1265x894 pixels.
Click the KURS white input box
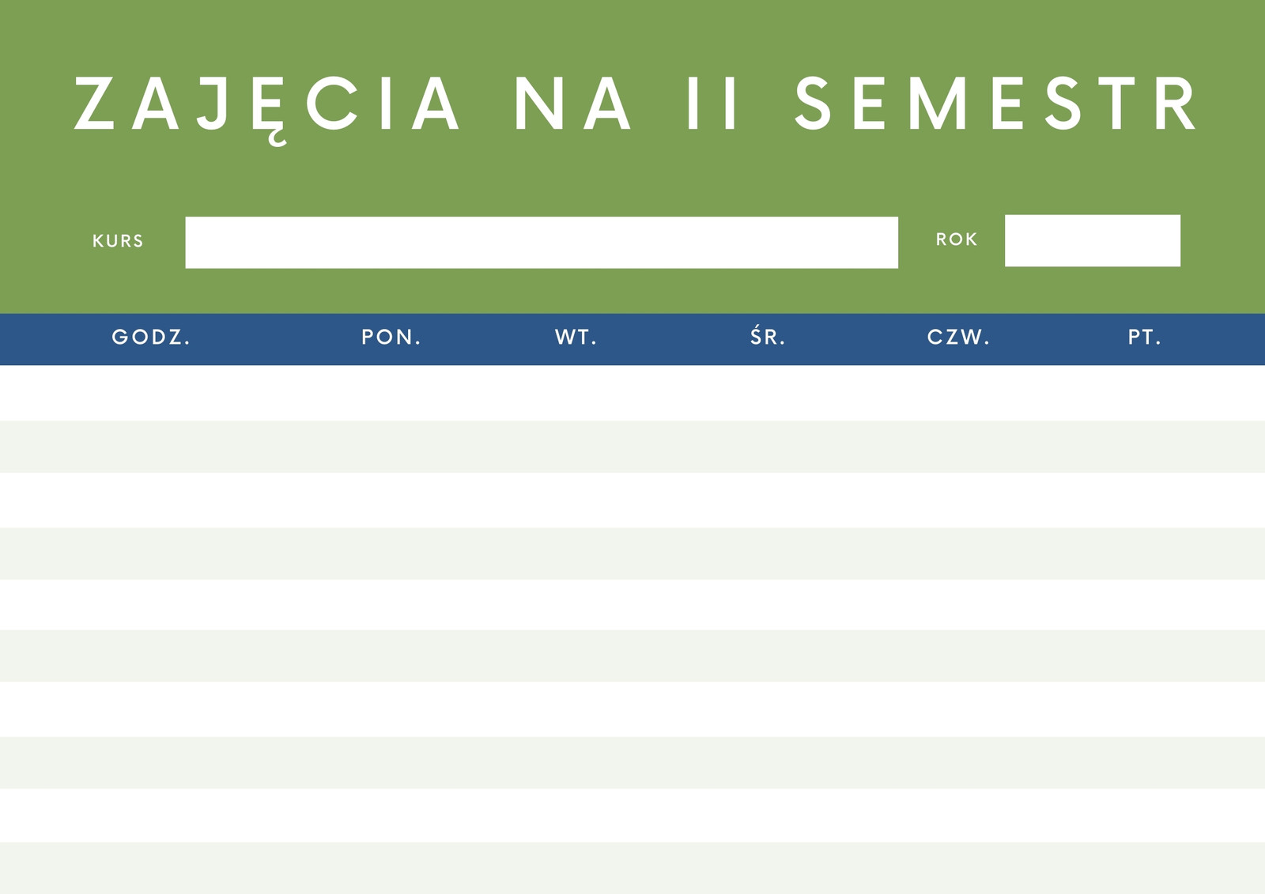(x=542, y=242)
